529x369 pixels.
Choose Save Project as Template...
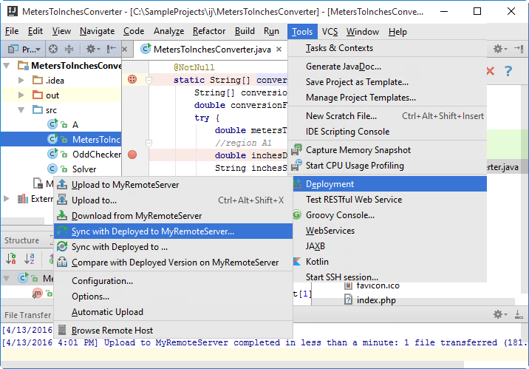(387, 82)
